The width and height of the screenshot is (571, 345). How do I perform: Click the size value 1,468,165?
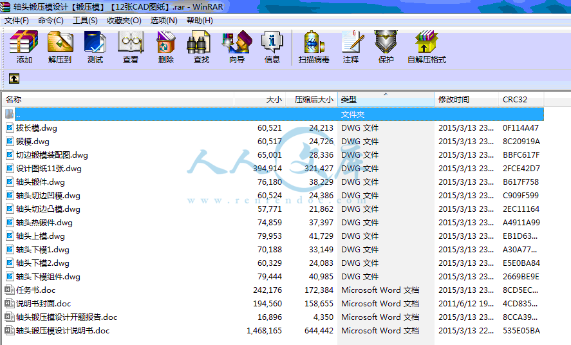tap(264, 330)
